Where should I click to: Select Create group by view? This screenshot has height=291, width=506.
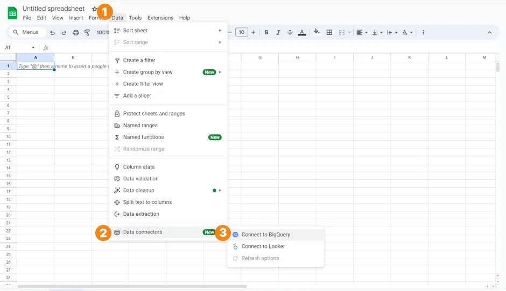(x=168, y=72)
